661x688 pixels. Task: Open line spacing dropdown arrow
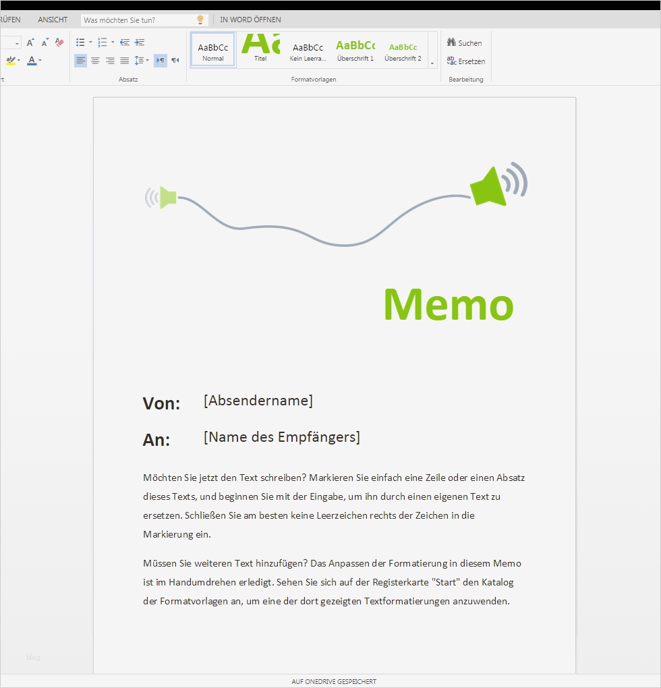147,61
